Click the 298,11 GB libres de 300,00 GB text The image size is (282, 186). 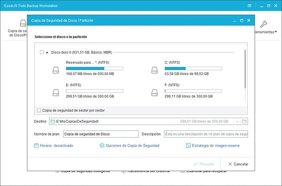click(x=189, y=96)
